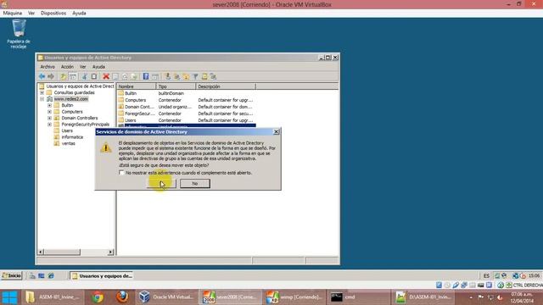Open the Acción menu
This screenshot has height=305, width=543.
[x=67, y=67]
